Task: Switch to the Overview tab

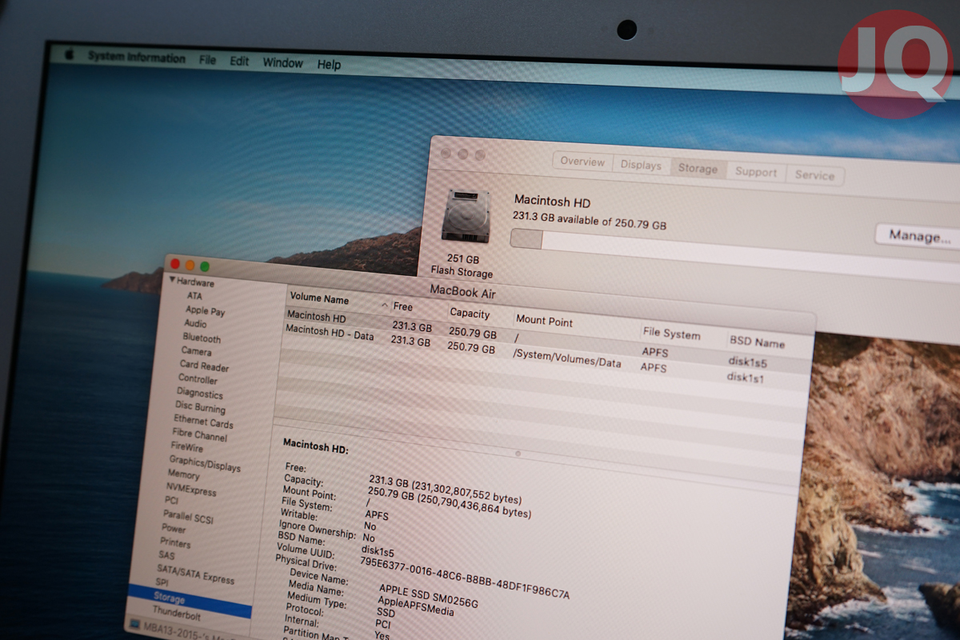Action: 582,162
